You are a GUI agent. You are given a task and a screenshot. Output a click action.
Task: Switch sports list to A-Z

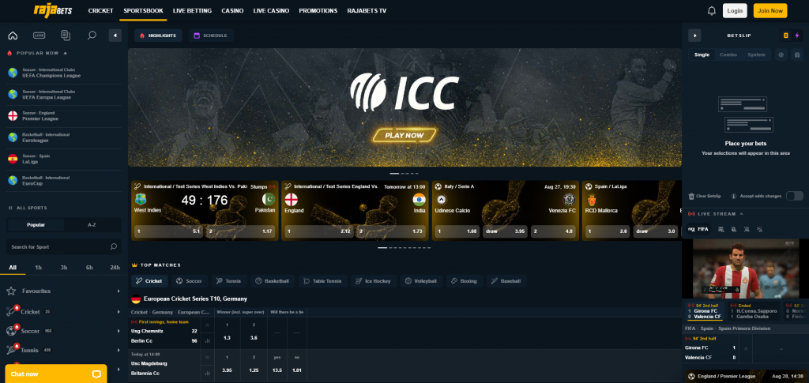pos(92,225)
